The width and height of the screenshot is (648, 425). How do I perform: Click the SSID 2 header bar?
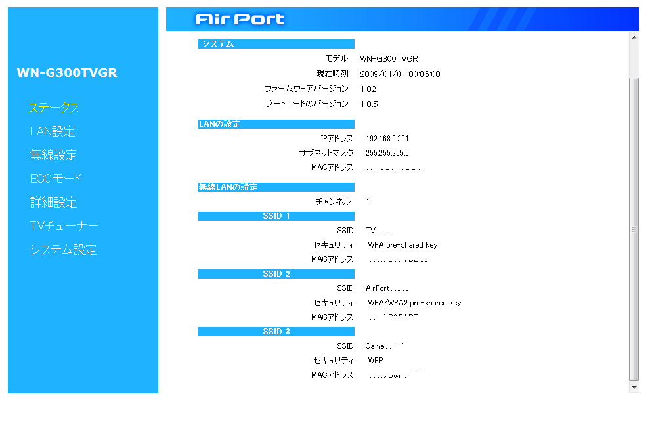(x=276, y=274)
